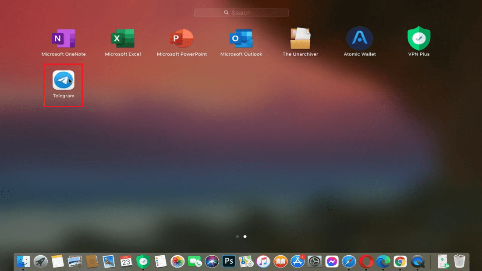Launch Atomic Wallet
Image resolution: width=482 pixels, height=271 pixels.
(x=360, y=39)
